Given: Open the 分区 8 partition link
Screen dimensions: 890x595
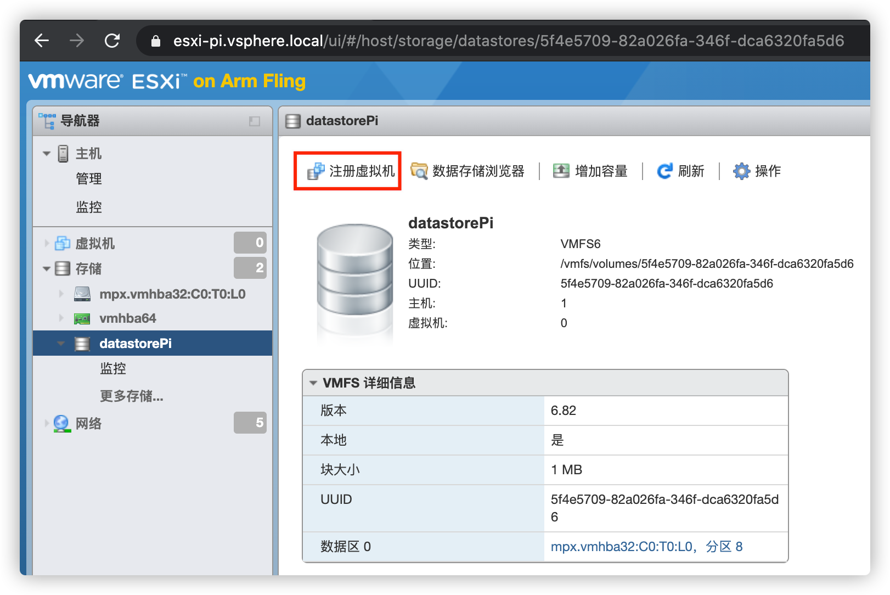Looking at the screenshot, I should tap(723, 546).
